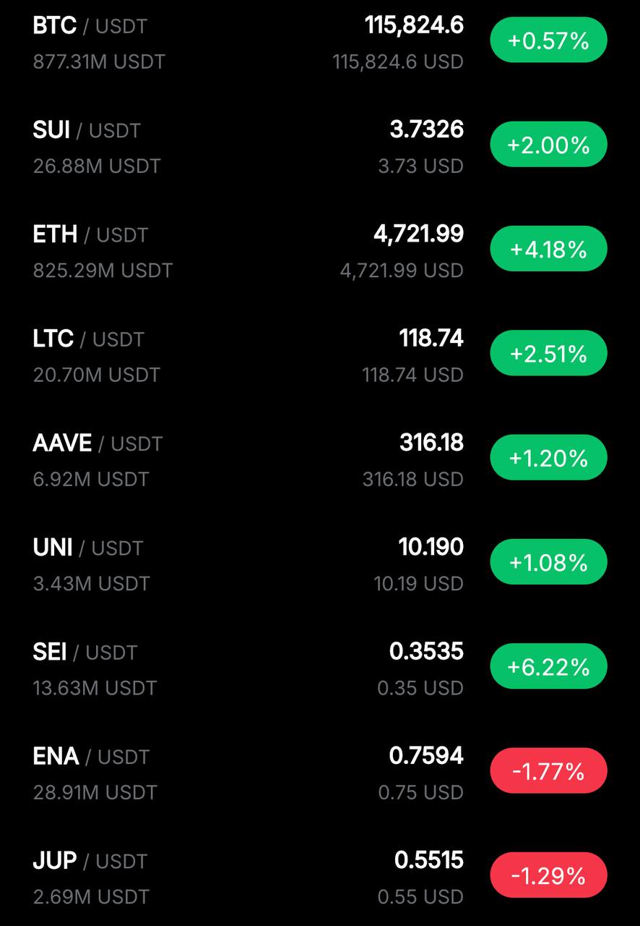640x926 pixels.
Task: Select the ENA / USDT pair
Action: [320, 773]
